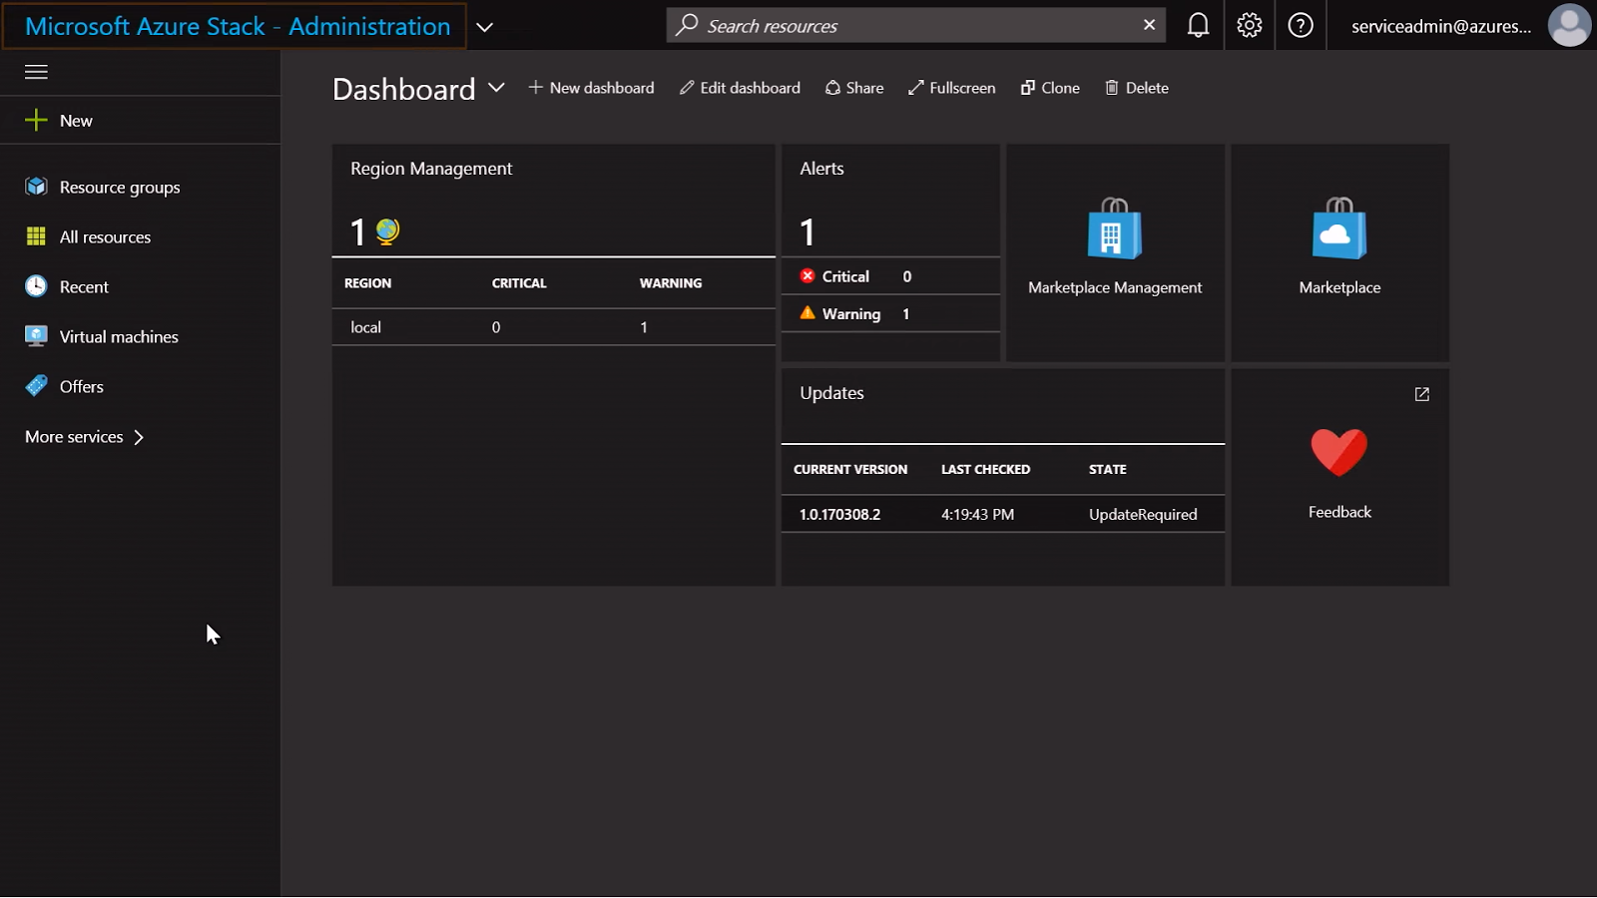Image resolution: width=1597 pixels, height=898 pixels.
Task: Open the Marketplace Management bag icon
Action: tap(1115, 228)
